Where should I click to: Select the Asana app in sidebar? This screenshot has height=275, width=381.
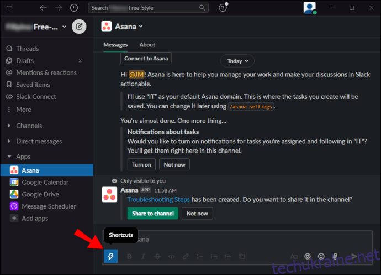[46, 170]
